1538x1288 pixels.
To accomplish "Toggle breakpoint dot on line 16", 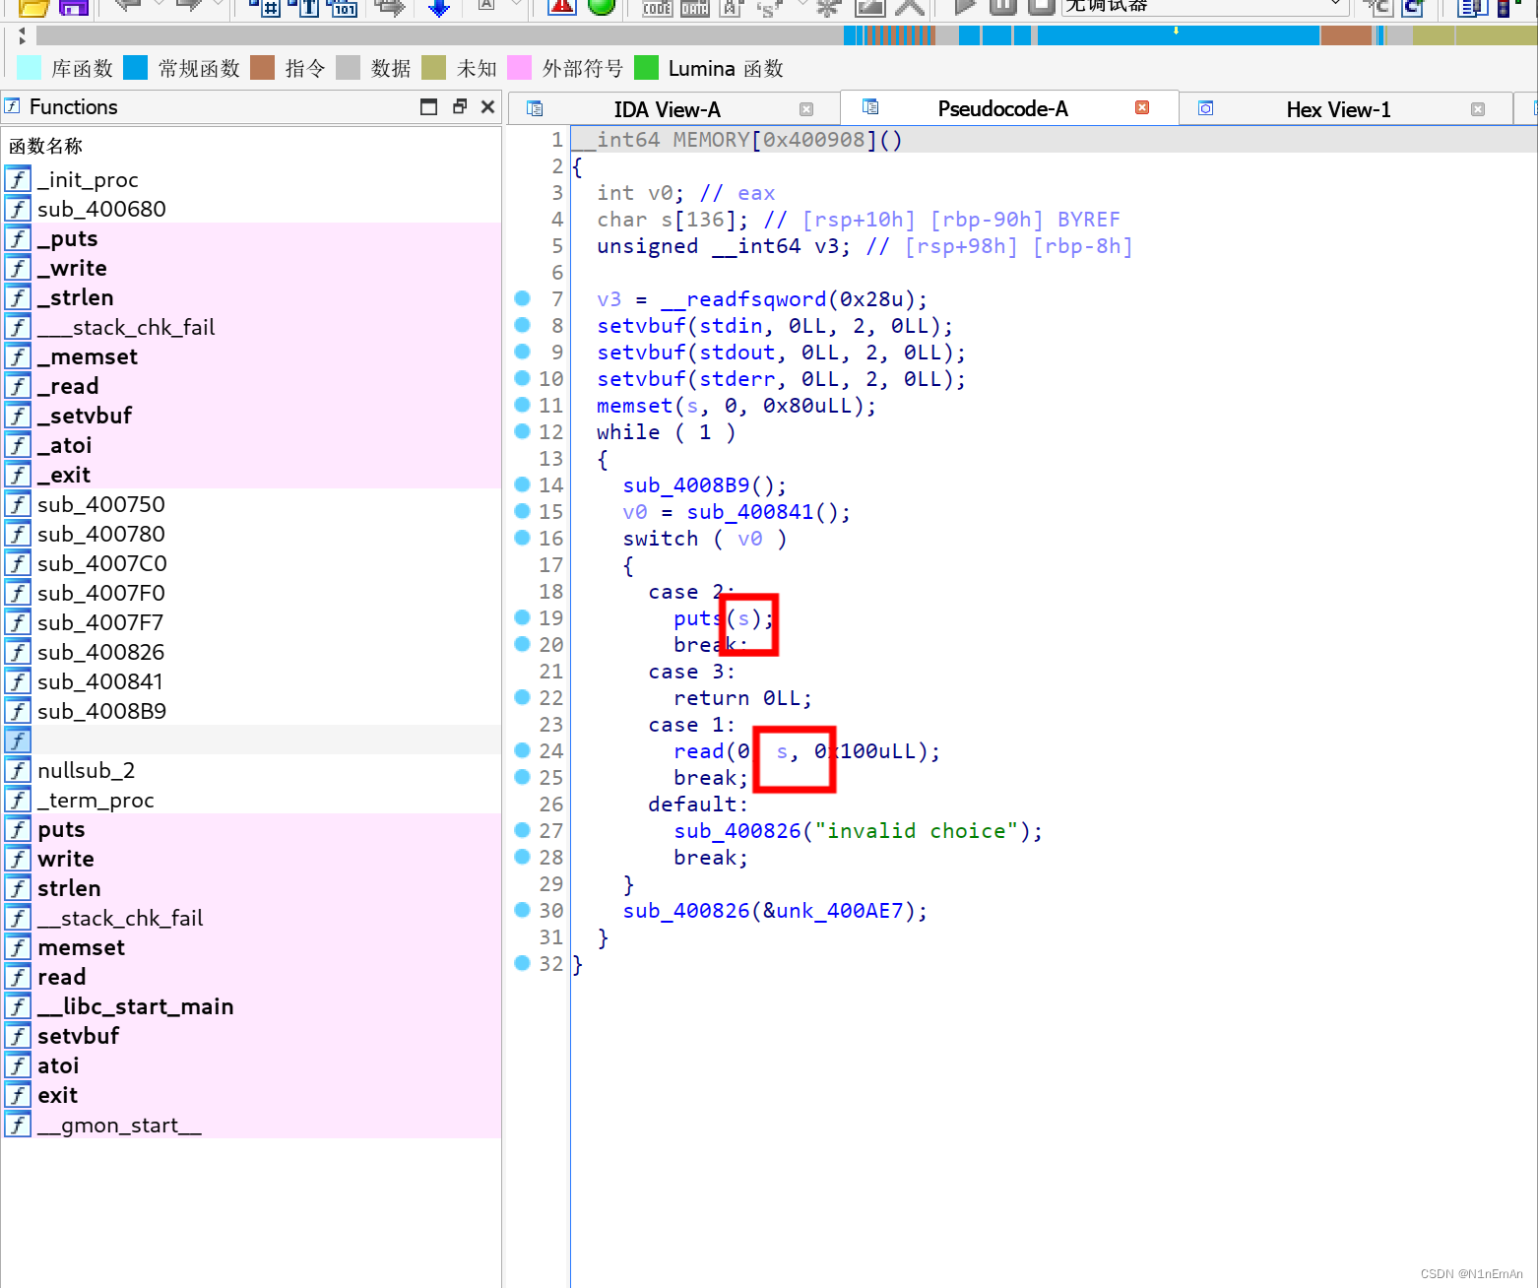I will [x=523, y=538].
